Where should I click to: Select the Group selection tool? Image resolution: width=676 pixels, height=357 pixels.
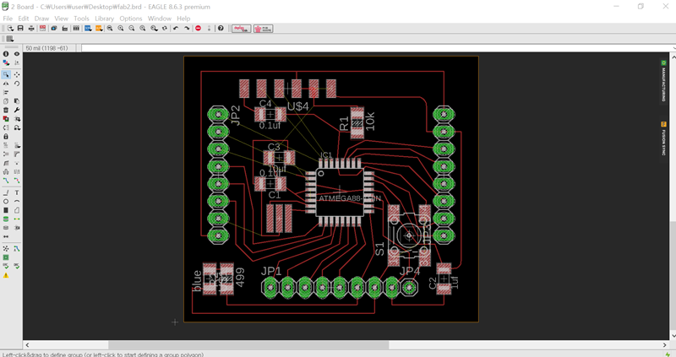click(6, 74)
